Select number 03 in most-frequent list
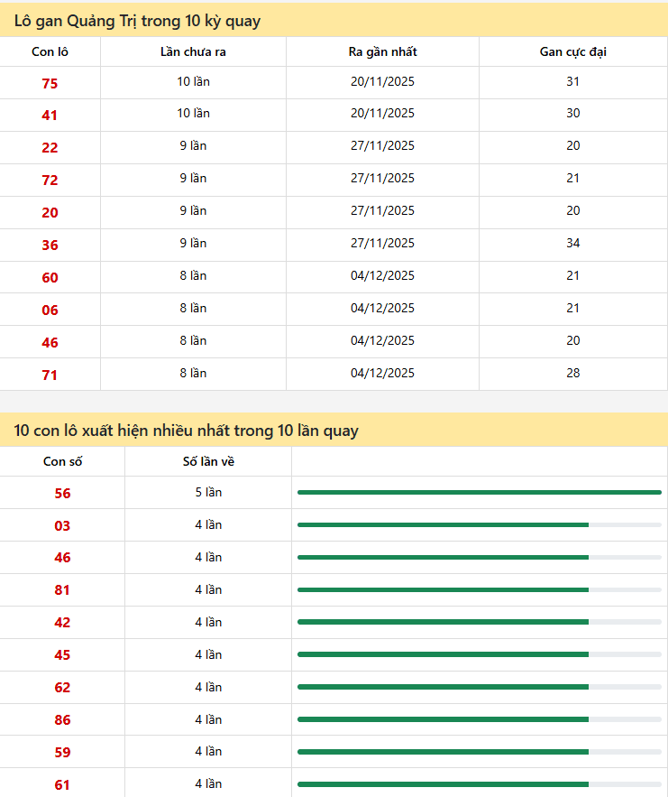Screen dimensions: 668x797 [62, 526]
